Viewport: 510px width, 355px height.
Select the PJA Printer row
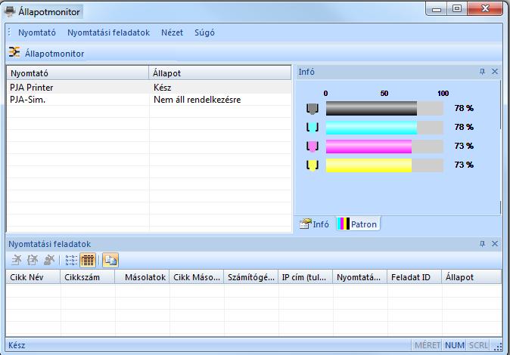149,88
